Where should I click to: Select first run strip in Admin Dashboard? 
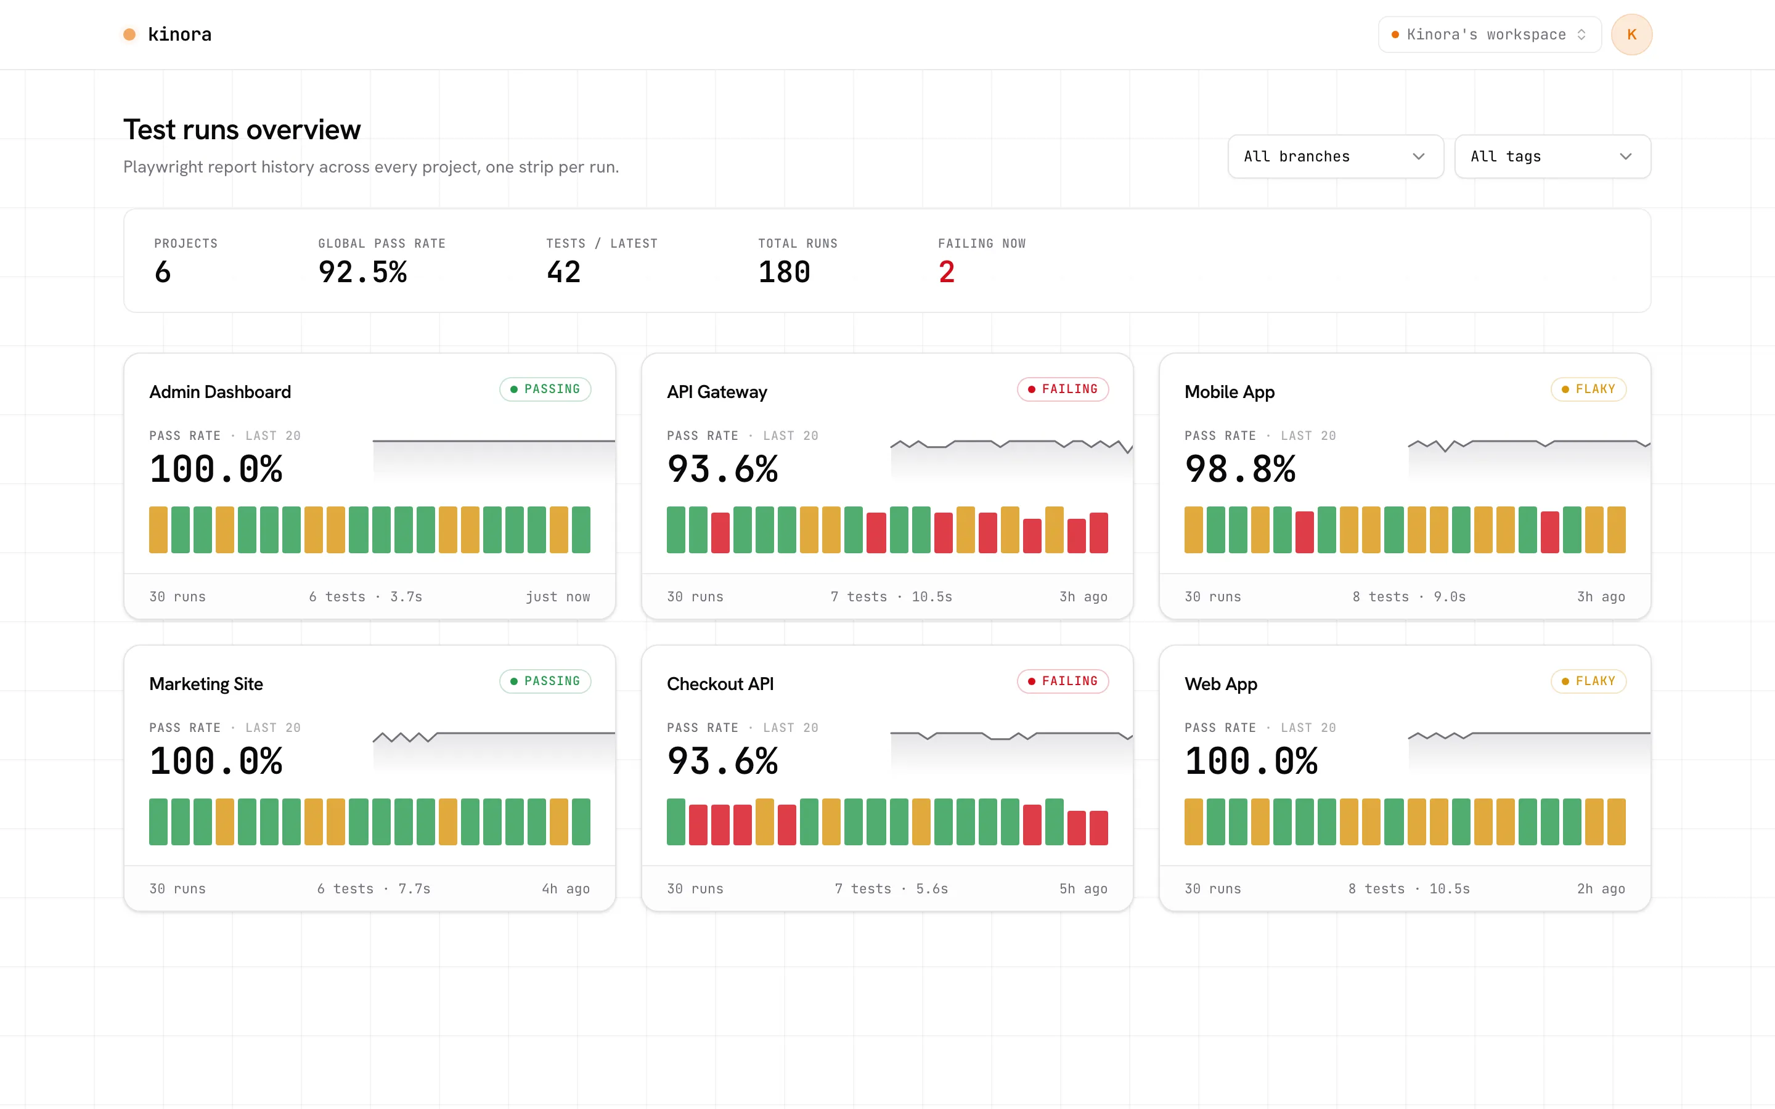point(158,529)
